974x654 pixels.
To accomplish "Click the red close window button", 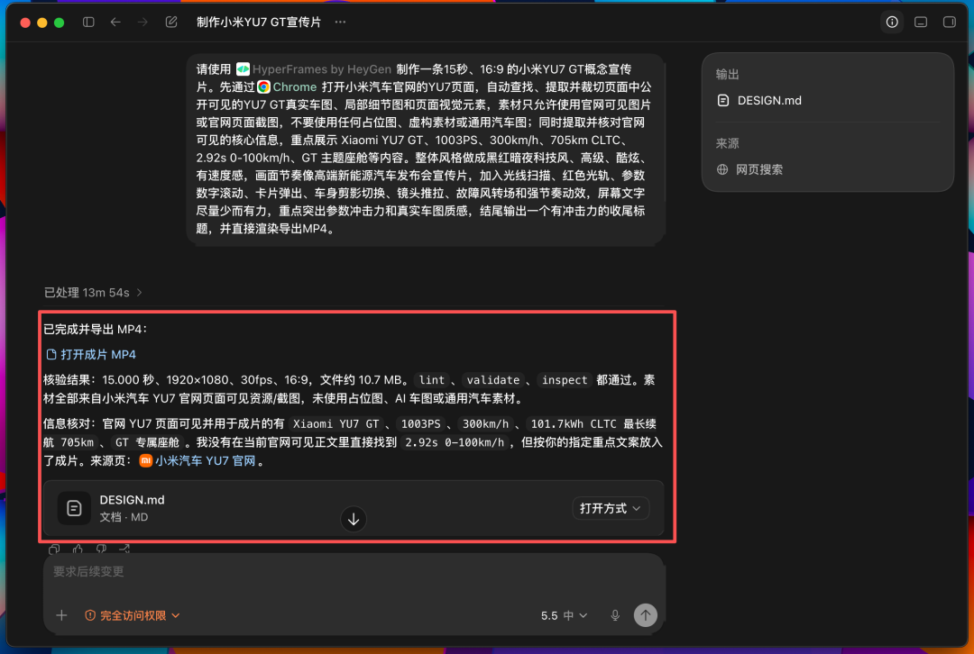I will (25, 23).
